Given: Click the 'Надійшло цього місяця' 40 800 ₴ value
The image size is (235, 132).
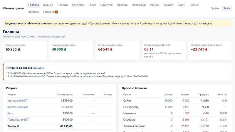Looking at the screenshot, I should 59,49.
